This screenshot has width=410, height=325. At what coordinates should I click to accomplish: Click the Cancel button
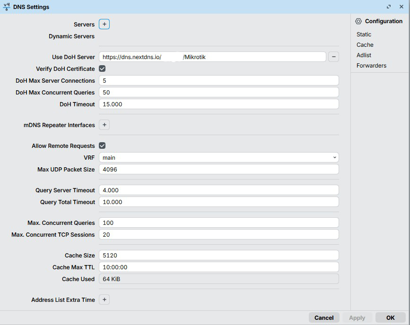point(324,318)
